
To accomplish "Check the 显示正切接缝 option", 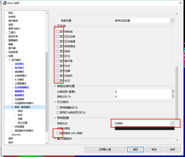I will [x=58, y=41].
